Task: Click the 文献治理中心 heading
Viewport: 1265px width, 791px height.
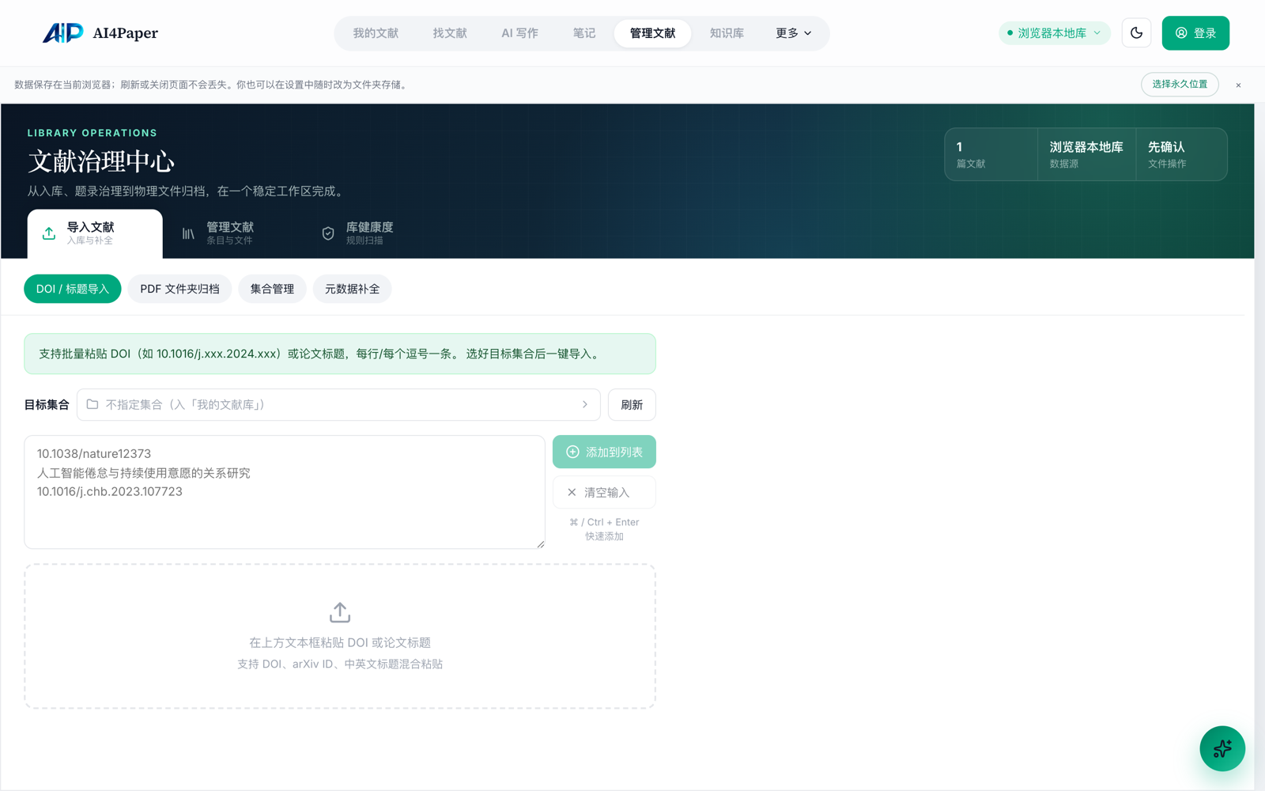Action: pos(101,161)
